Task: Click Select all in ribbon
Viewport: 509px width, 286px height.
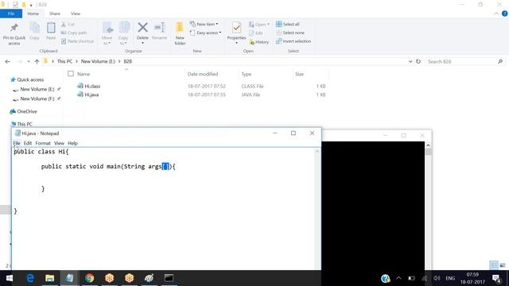Action: coord(288,25)
